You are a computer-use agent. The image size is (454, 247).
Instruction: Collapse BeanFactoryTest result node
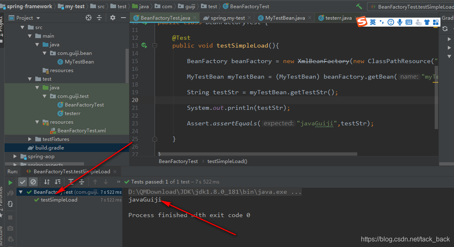click(21, 192)
